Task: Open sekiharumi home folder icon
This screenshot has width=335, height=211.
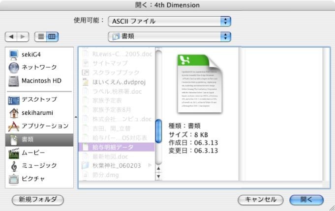Action: click(14, 113)
